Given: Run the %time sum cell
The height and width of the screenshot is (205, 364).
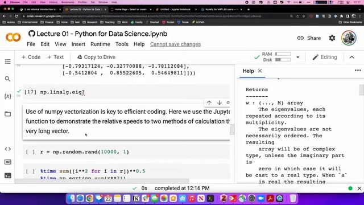Looking at the screenshot, I should (30, 171).
